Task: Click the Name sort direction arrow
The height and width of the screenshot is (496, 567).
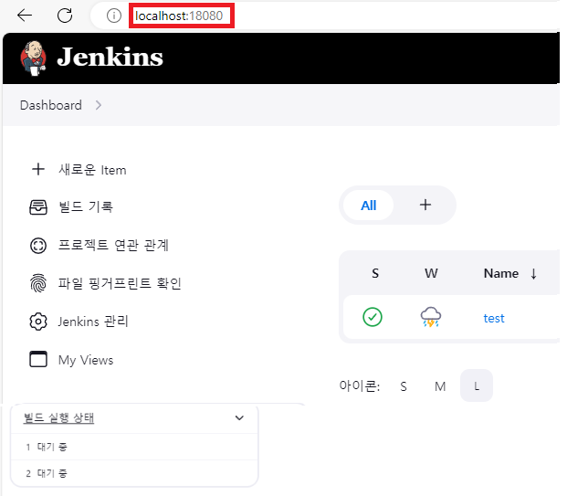Action: click(x=533, y=274)
